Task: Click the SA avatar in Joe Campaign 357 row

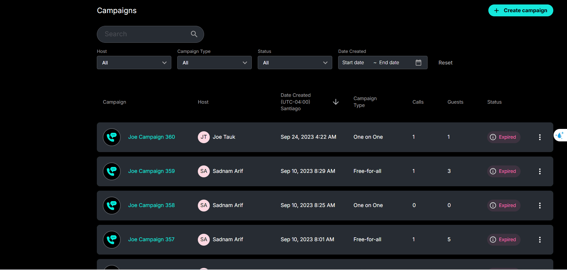Action: point(204,240)
